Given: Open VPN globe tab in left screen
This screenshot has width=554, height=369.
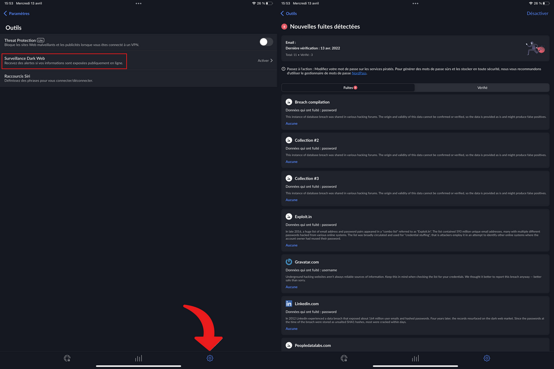Looking at the screenshot, I should (67, 358).
